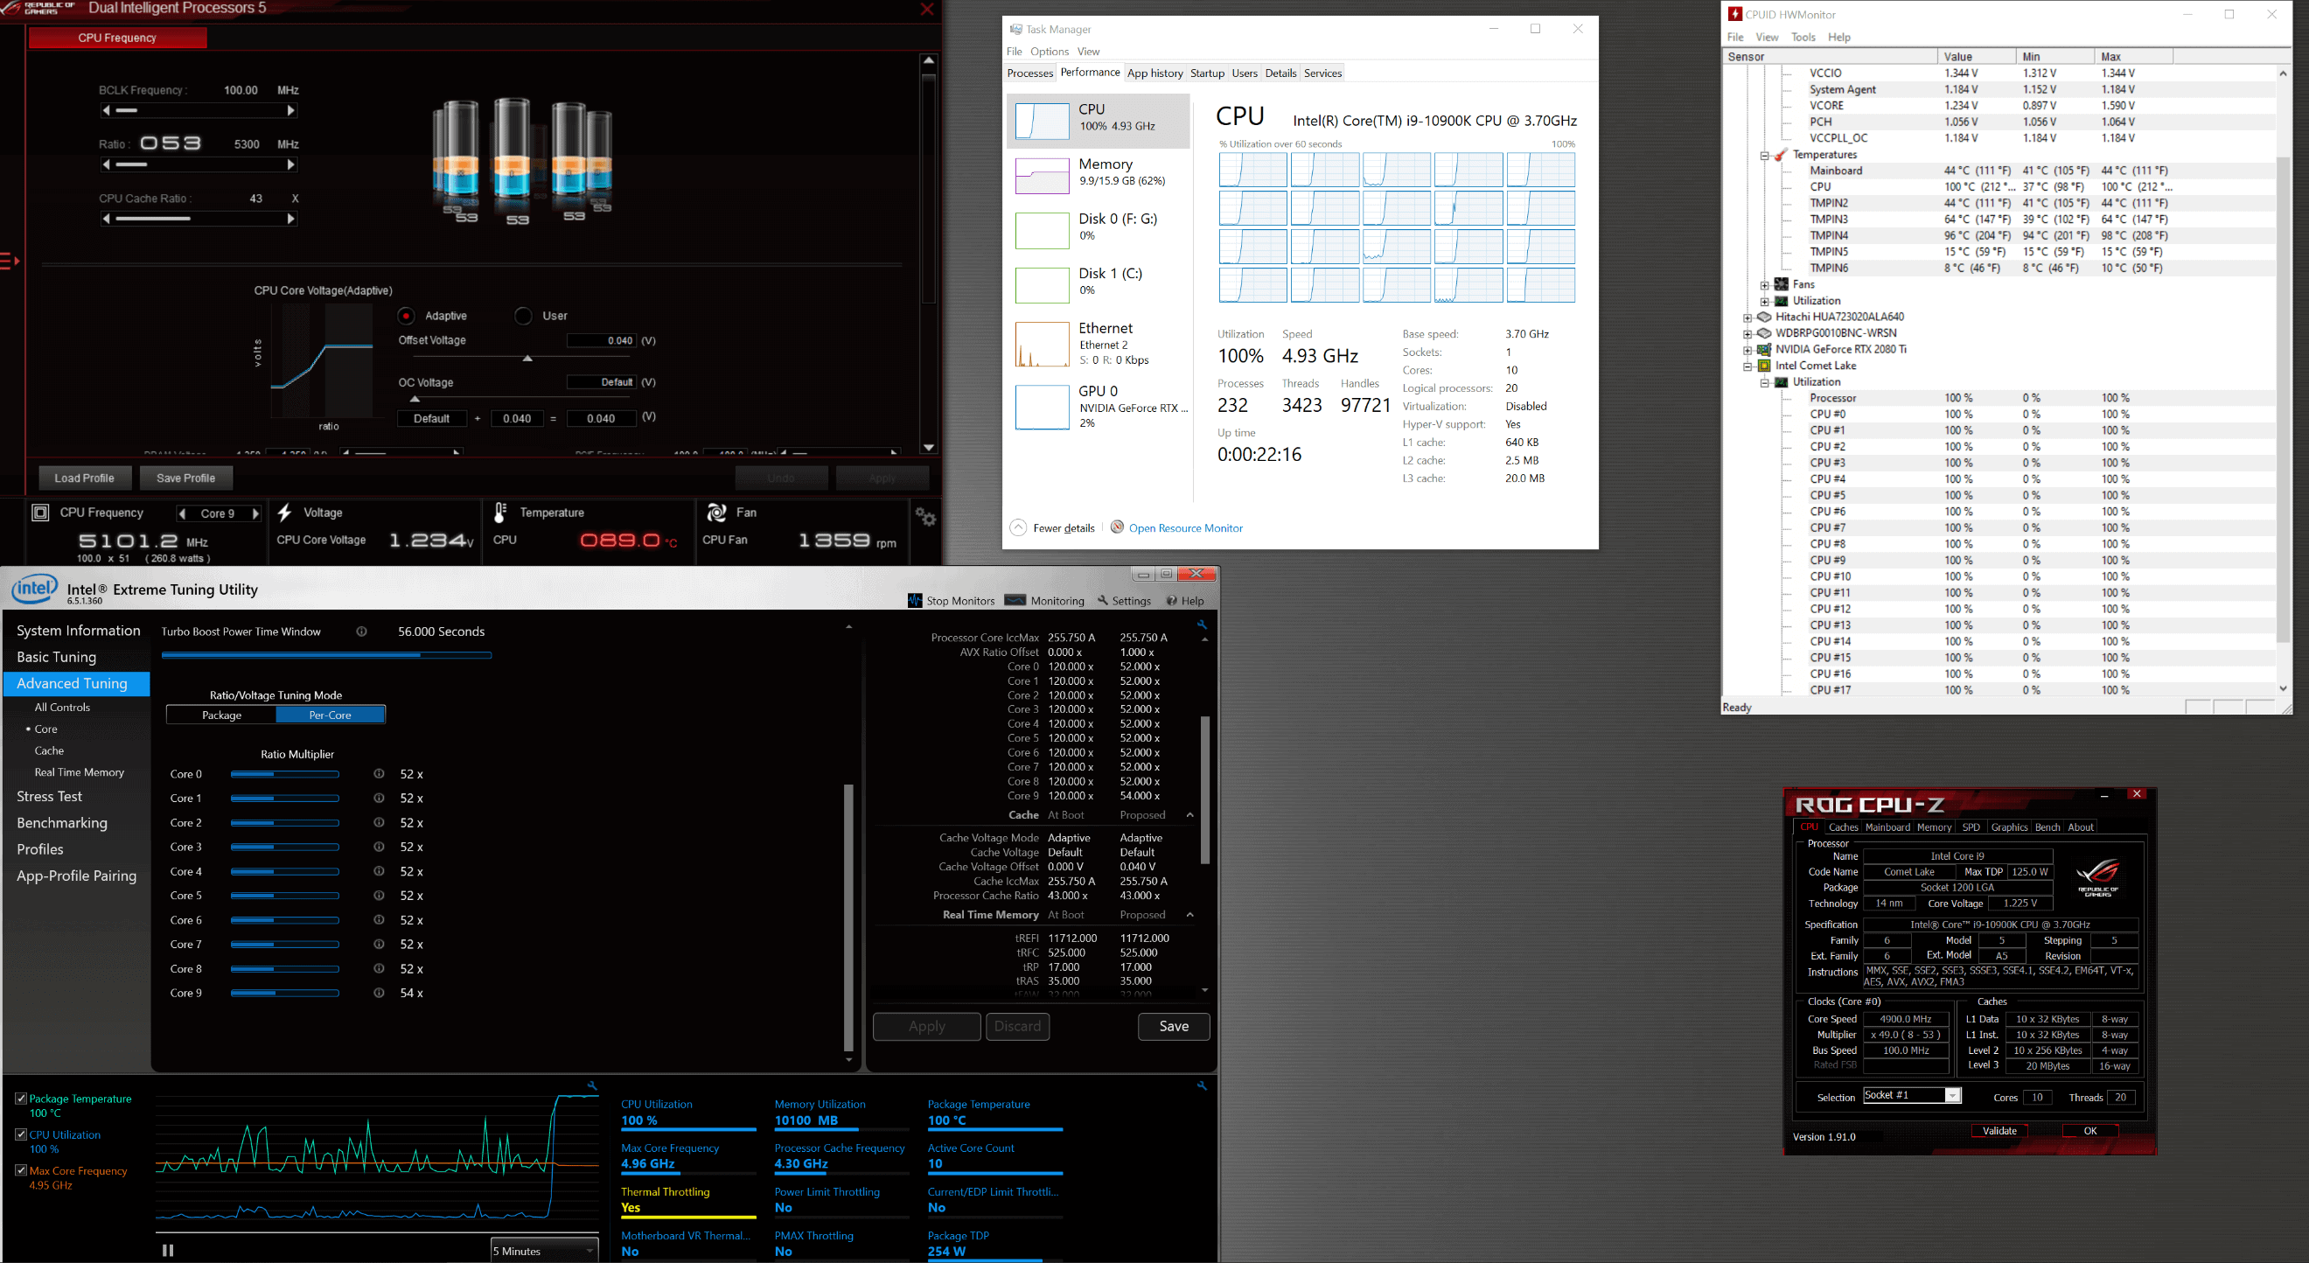Adjust the Core 0 ratio multiplier slider
The image size is (2309, 1263).
(x=284, y=773)
